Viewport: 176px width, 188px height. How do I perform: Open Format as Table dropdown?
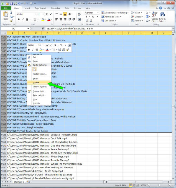[111, 17]
